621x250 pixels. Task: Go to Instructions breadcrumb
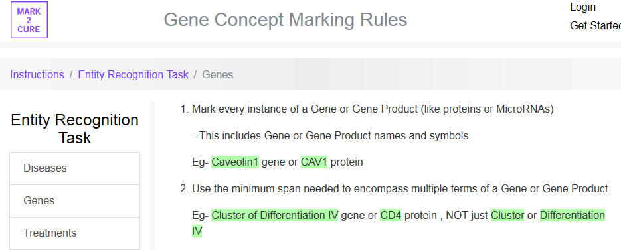pyautogui.click(x=37, y=74)
